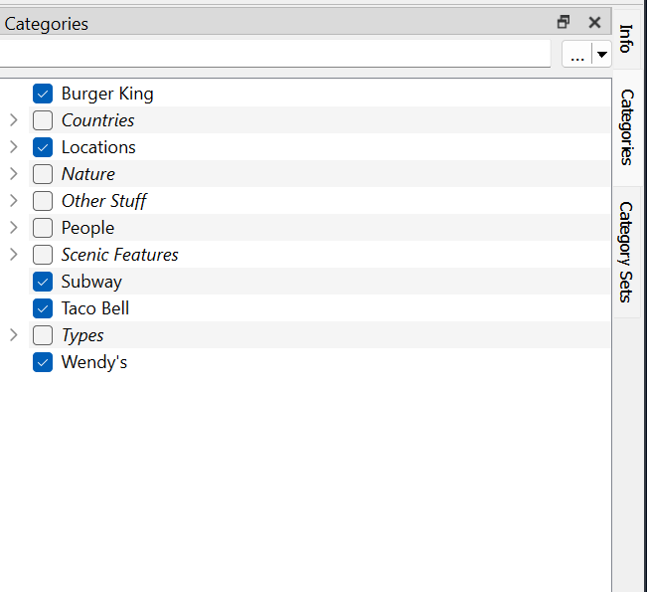The image size is (647, 592).
Task: Expand the Scenic Features node
Action: coord(13,255)
